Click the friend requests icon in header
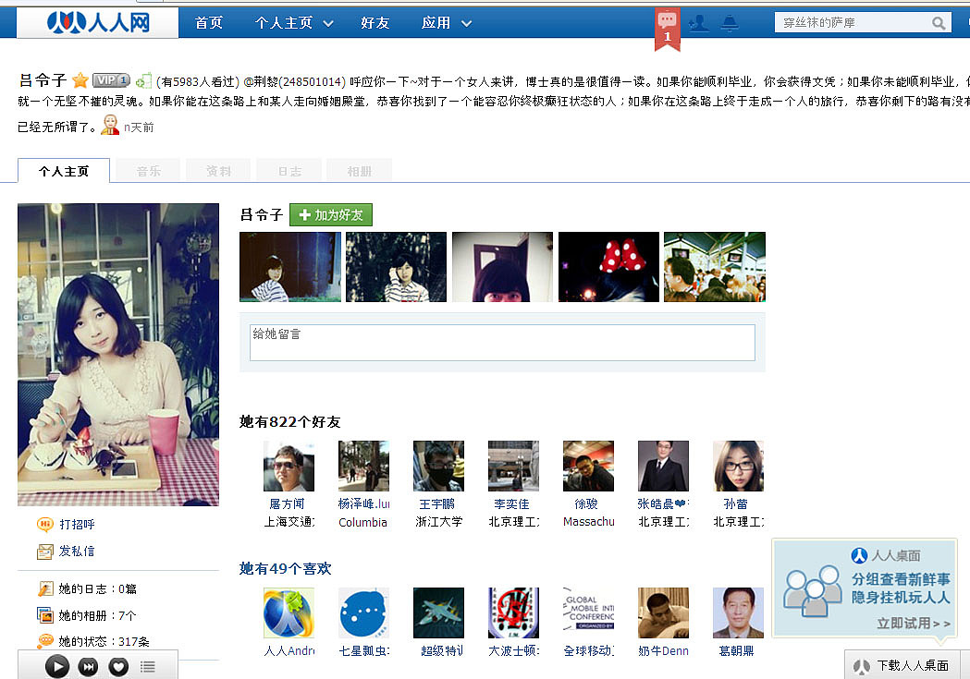Screen dimensions: 970x679 (x=698, y=23)
